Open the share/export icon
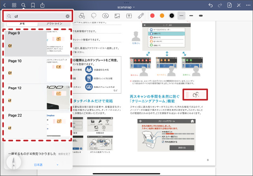 (x=42, y=6)
